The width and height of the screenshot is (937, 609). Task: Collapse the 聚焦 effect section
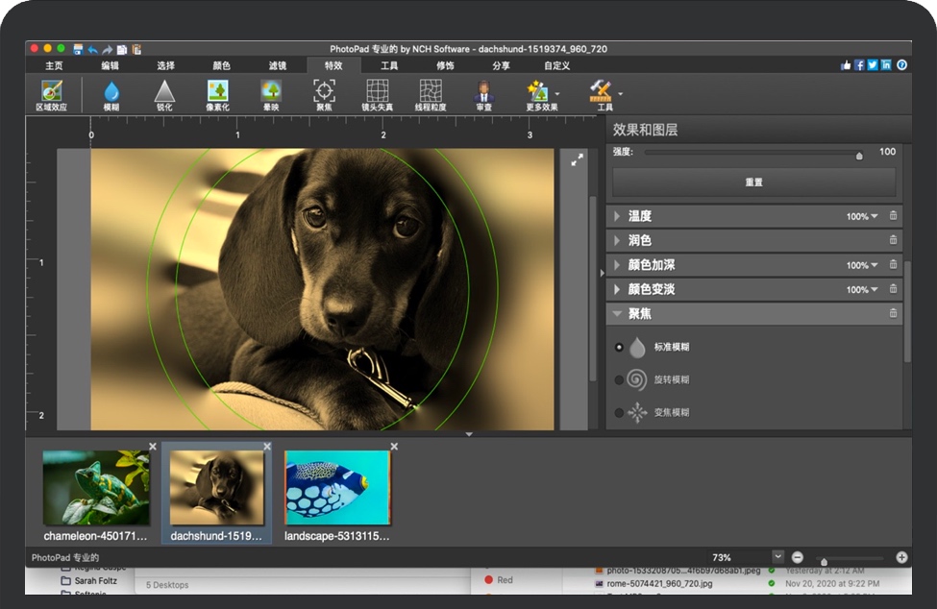(x=617, y=314)
